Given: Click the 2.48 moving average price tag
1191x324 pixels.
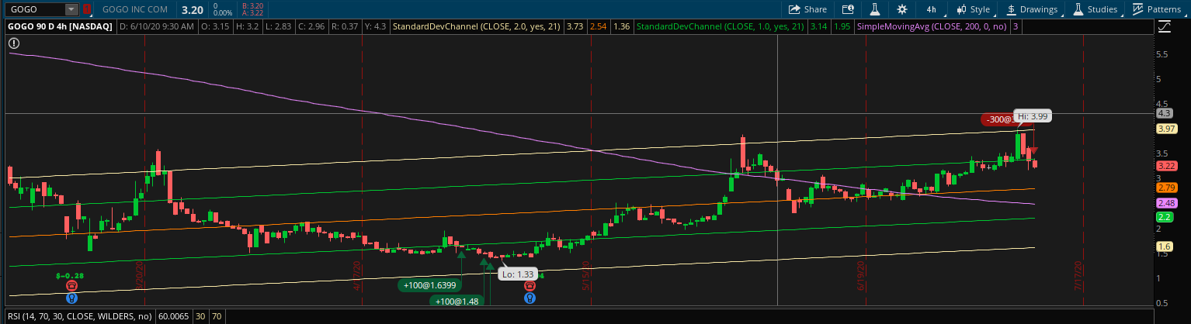Looking at the screenshot, I should coord(1165,203).
